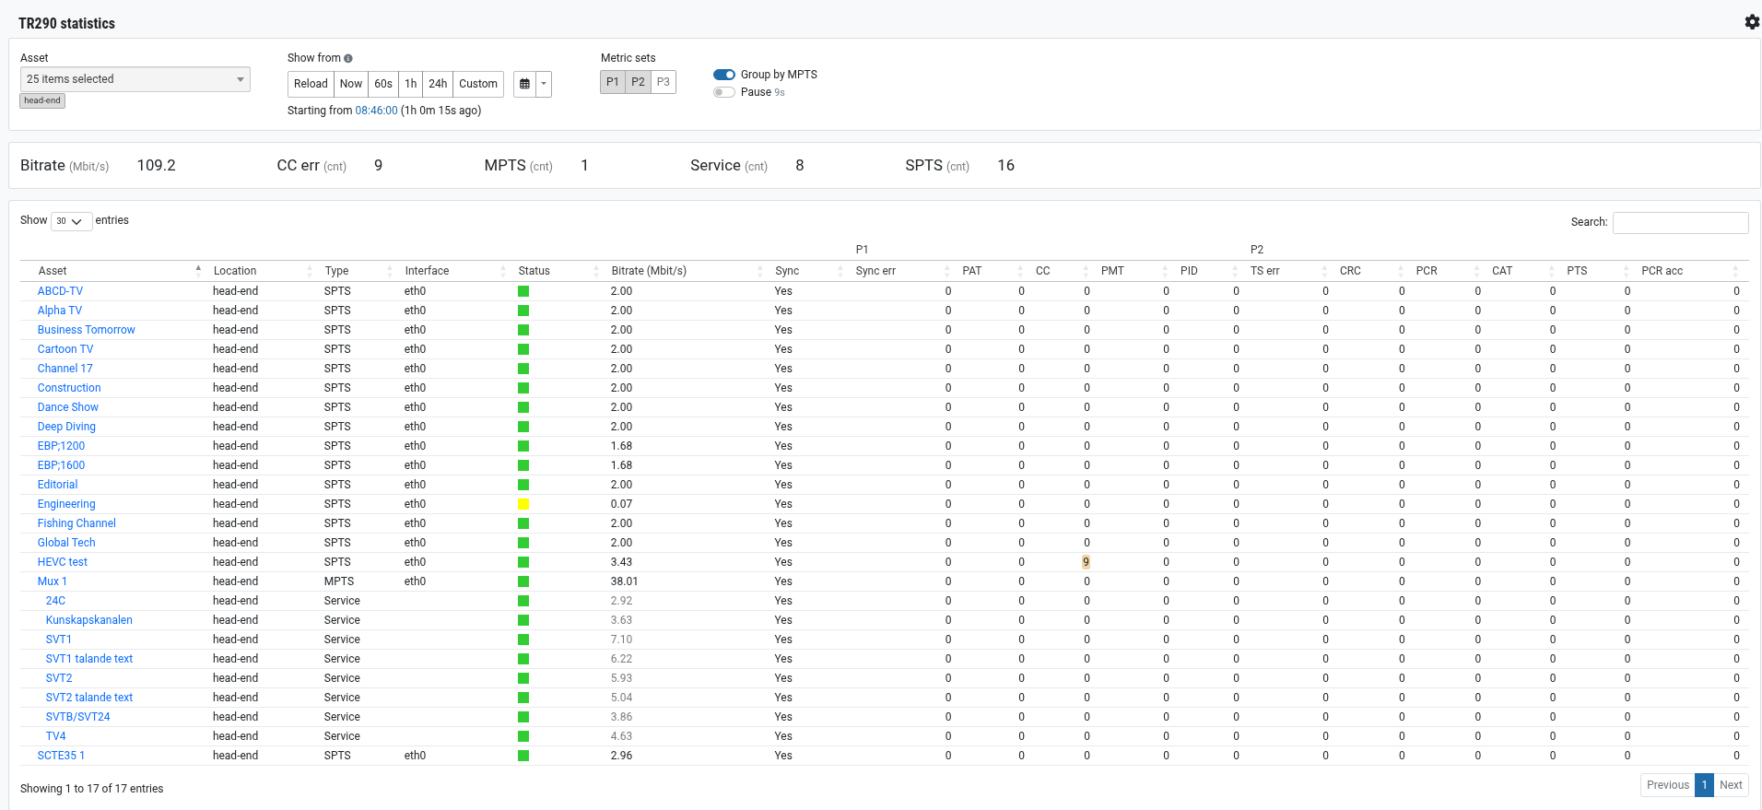Sort by the Bitrate (Mbit/s) column

649,271
